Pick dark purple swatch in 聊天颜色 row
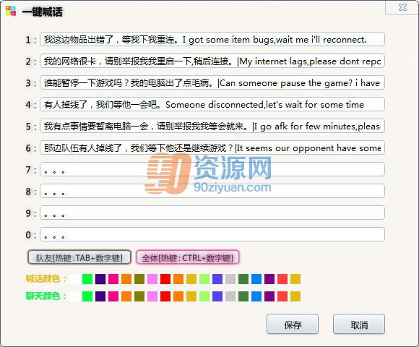Image resolution: width=419 pixels, height=347 pixels. (100, 296)
